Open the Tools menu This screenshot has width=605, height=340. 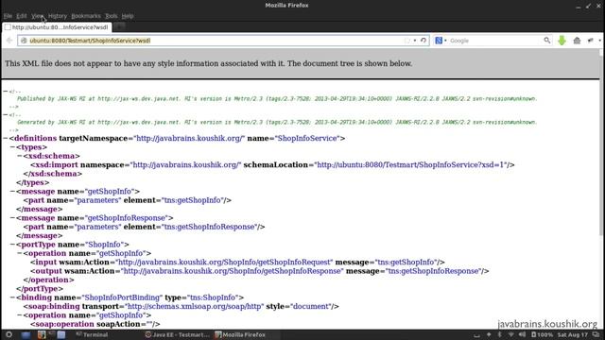(x=112, y=16)
